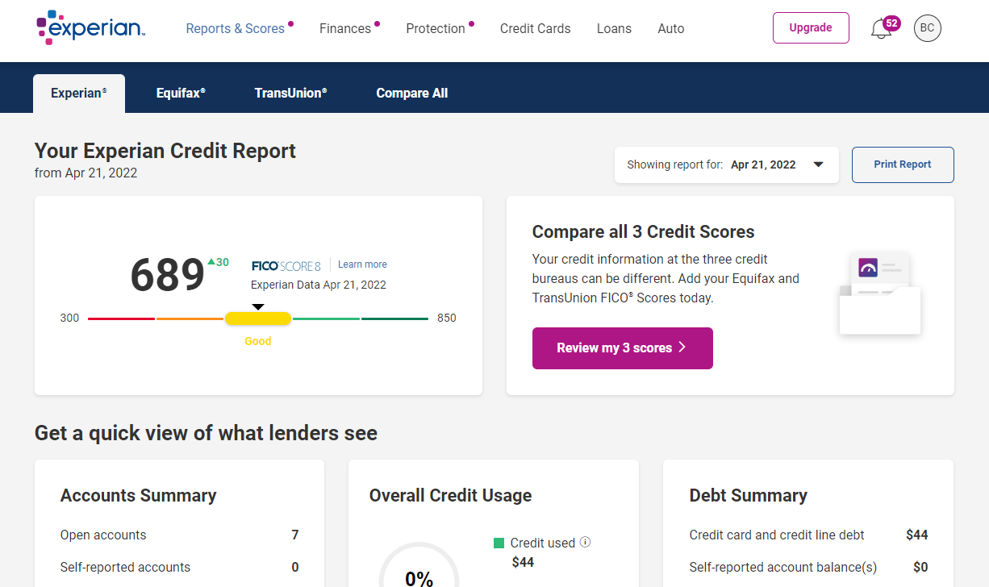989x587 pixels.
Task: Click the Overall Credit Usage heading
Action: pos(450,496)
